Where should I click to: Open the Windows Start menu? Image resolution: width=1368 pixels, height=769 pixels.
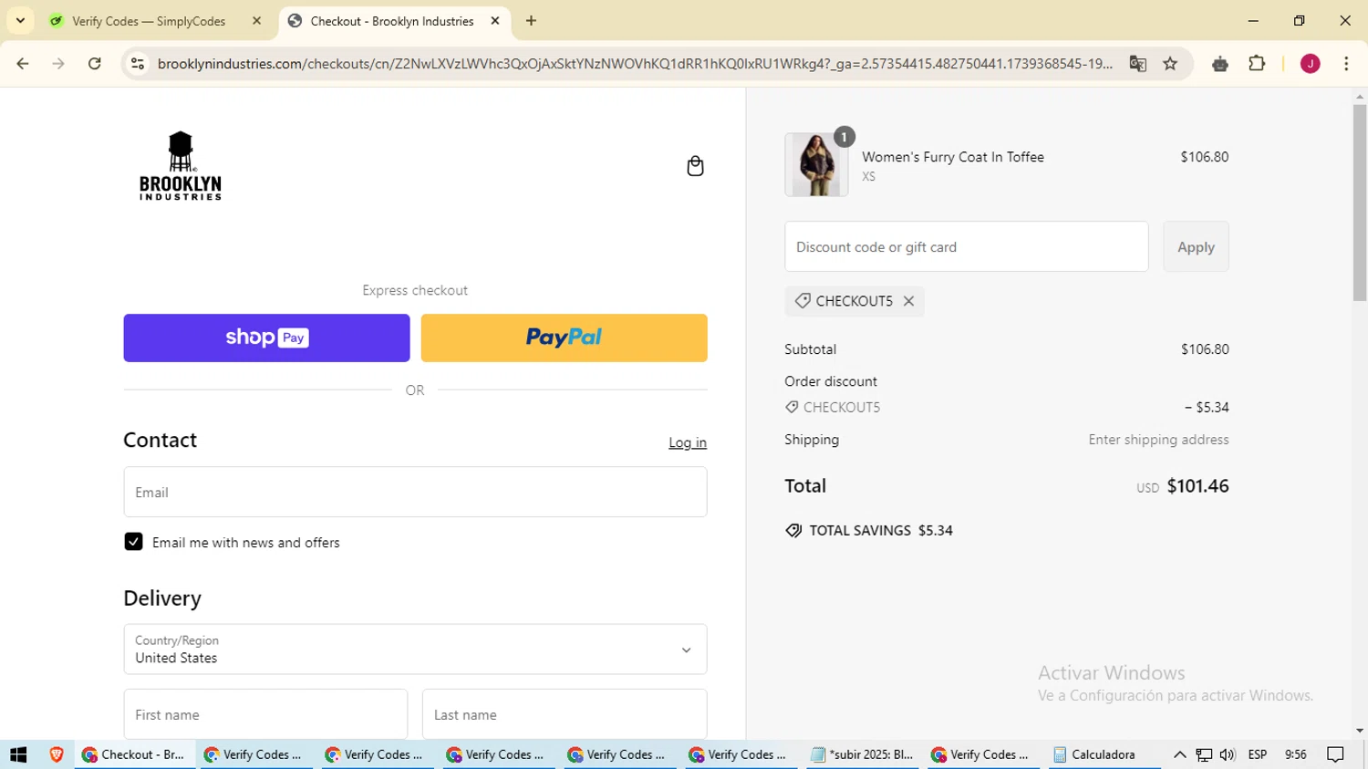click(x=18, y=754)
